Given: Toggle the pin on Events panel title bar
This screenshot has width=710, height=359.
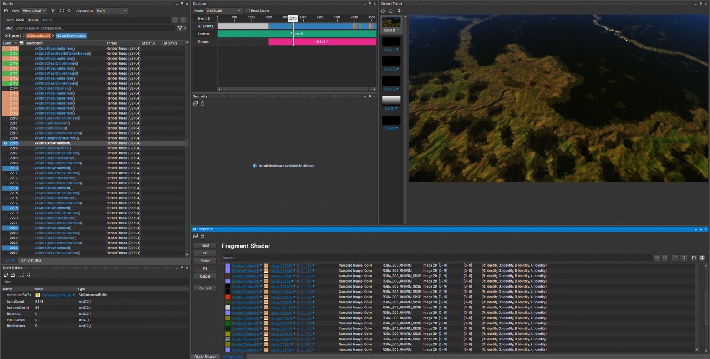Looking at the screenshot, I should coord(182,4).
